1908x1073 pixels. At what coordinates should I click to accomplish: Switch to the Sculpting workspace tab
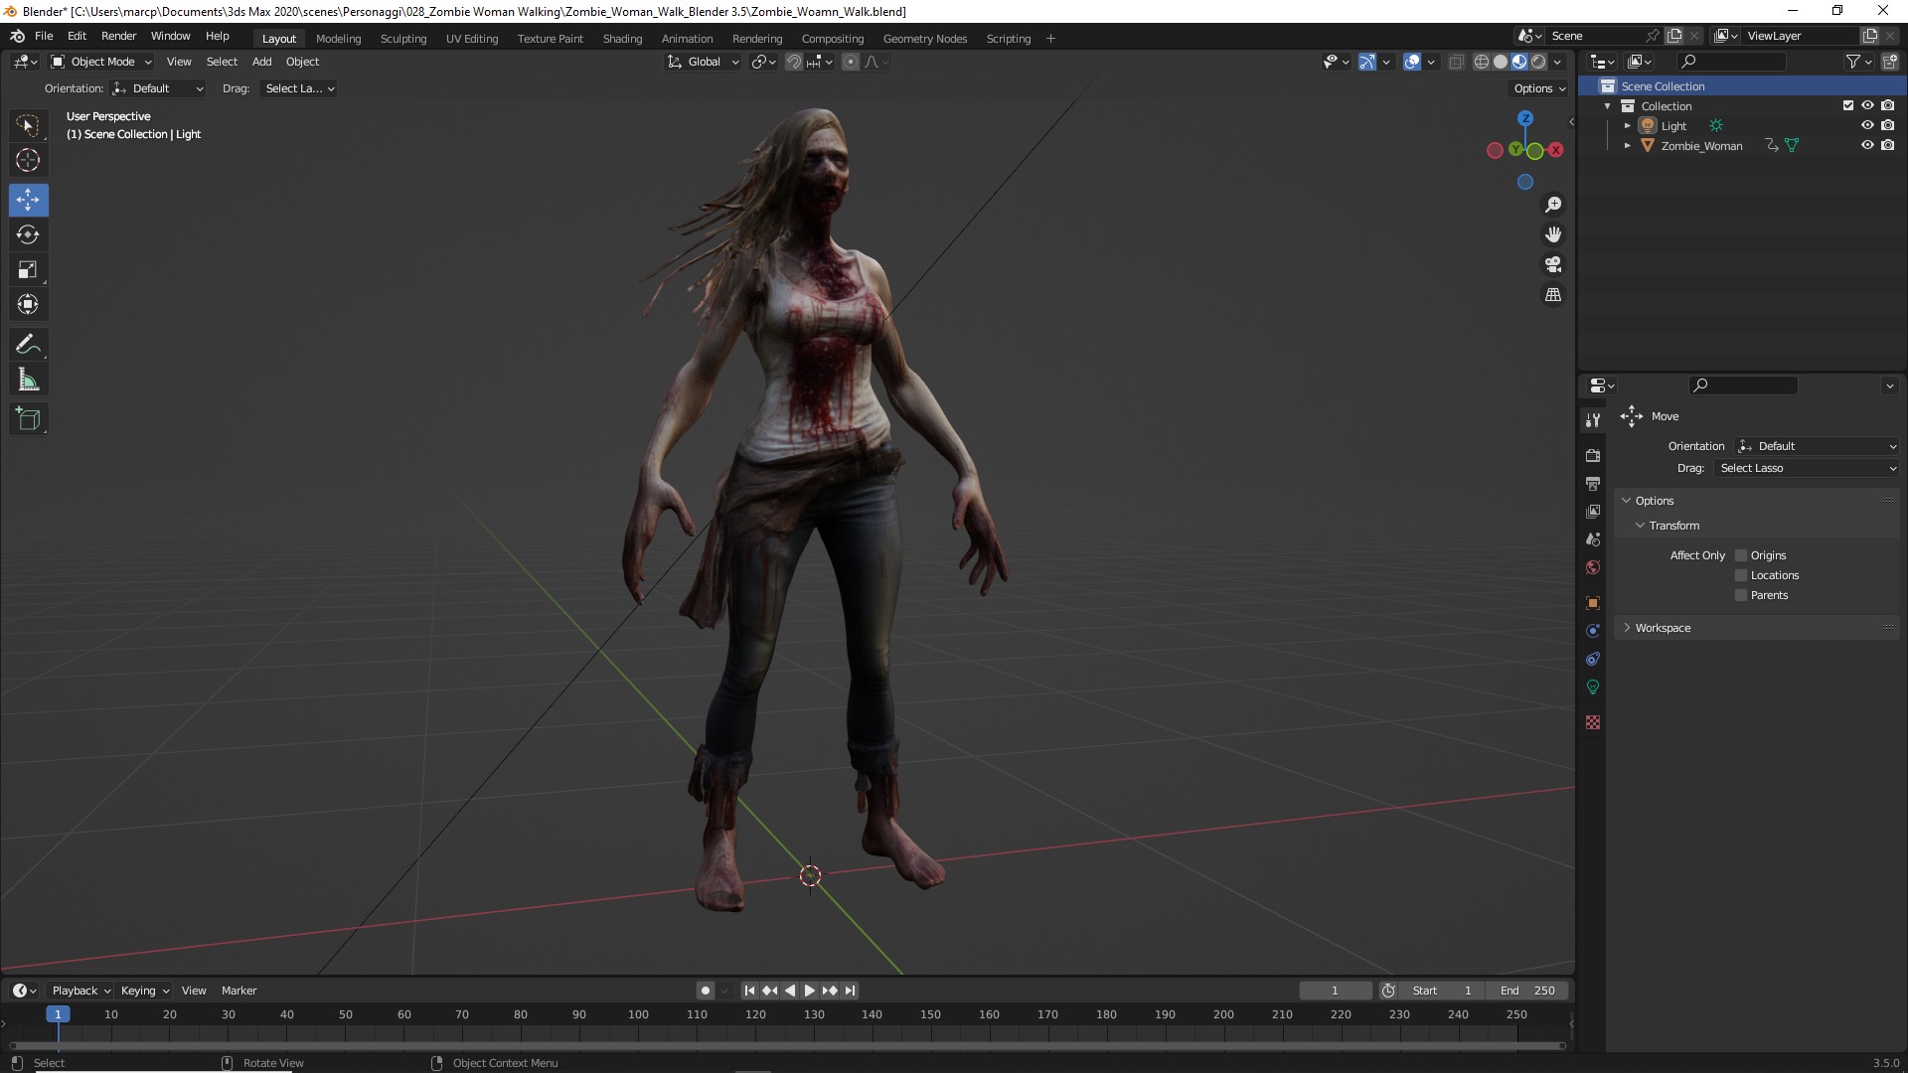(402, 39)
